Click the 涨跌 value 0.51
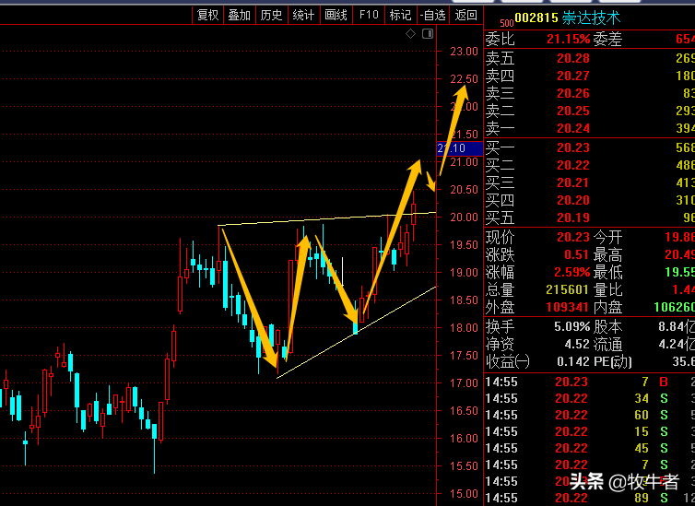695x506 pixels. [x=577, y=254]
